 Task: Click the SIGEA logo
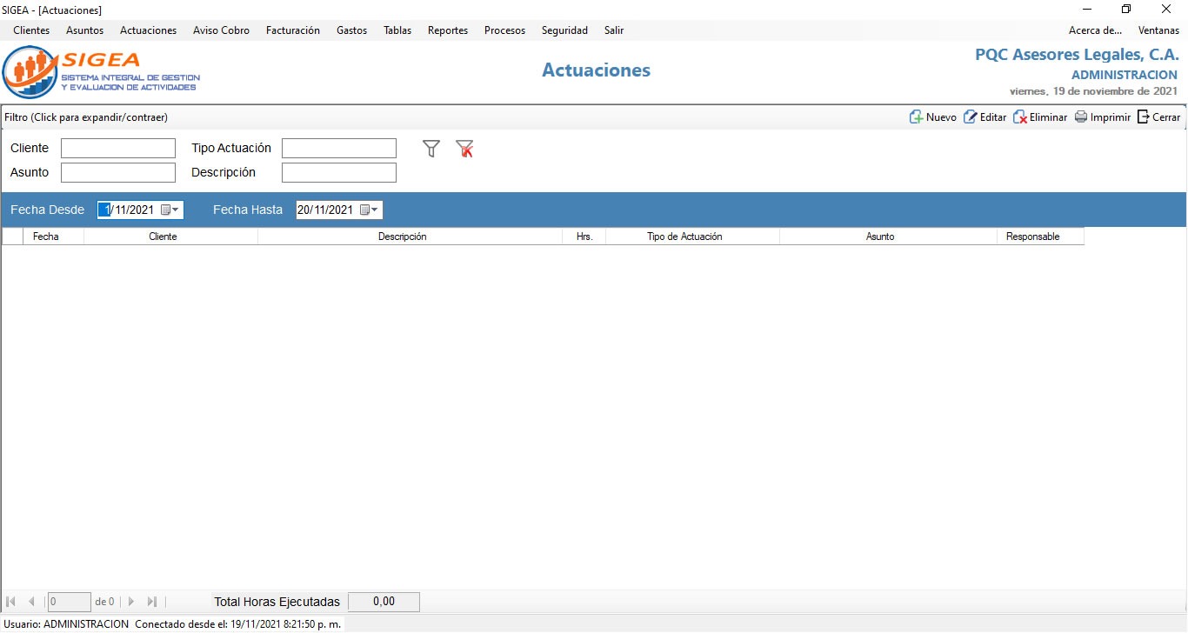tap(102, 72)
